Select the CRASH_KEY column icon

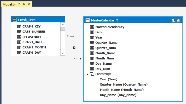[x=19, y=26]
